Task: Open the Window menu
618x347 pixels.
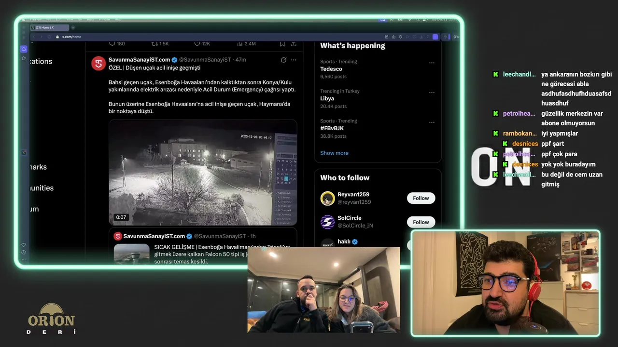Action: coord(104,19)
